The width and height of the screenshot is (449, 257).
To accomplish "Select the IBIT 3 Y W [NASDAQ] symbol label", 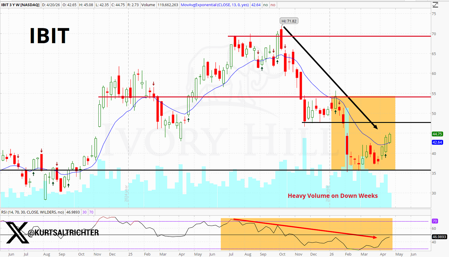I will 20,5.
